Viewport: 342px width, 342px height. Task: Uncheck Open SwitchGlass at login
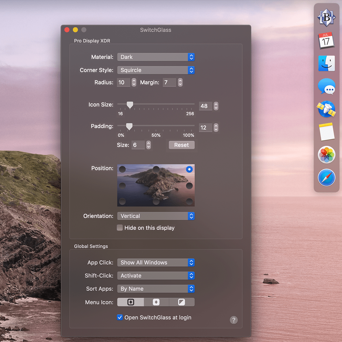[120, 317]
